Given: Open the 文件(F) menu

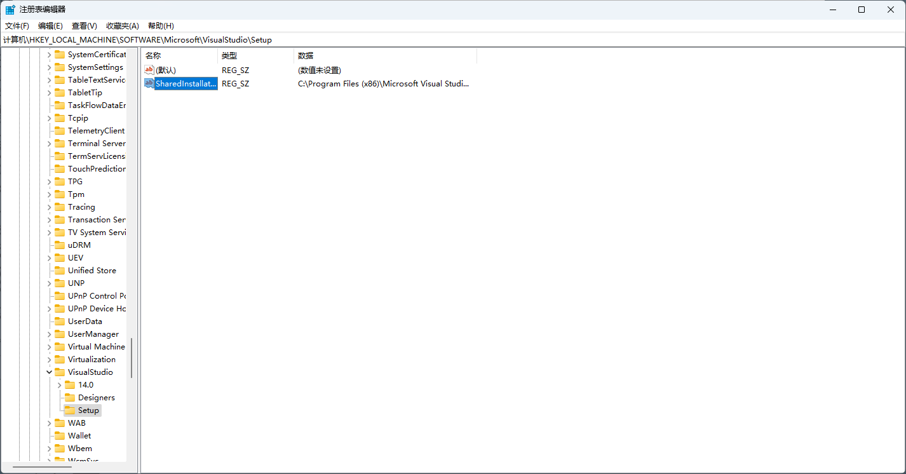Looking at the screenshot, I should pos(17,26).
